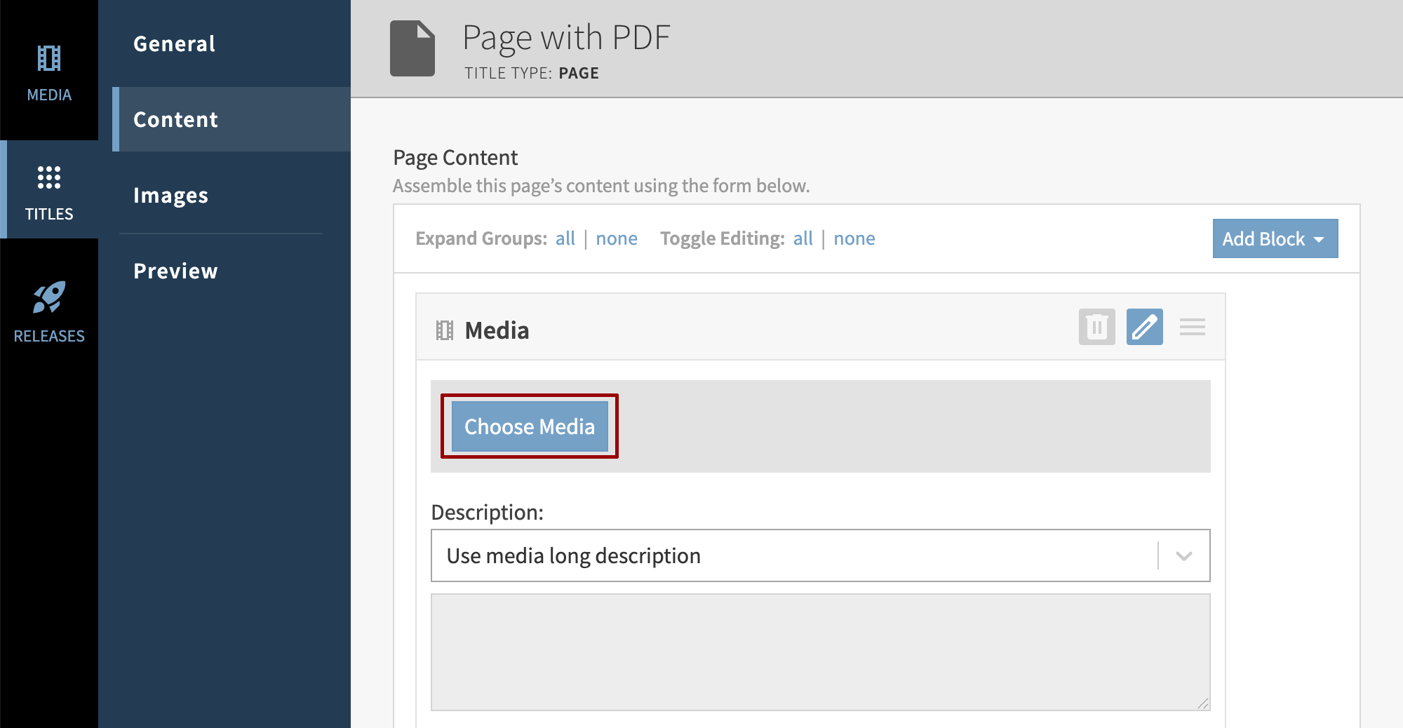Click the film strip icon beside Media
This screenshot has width=1403, height=728.
pos(445,330)
